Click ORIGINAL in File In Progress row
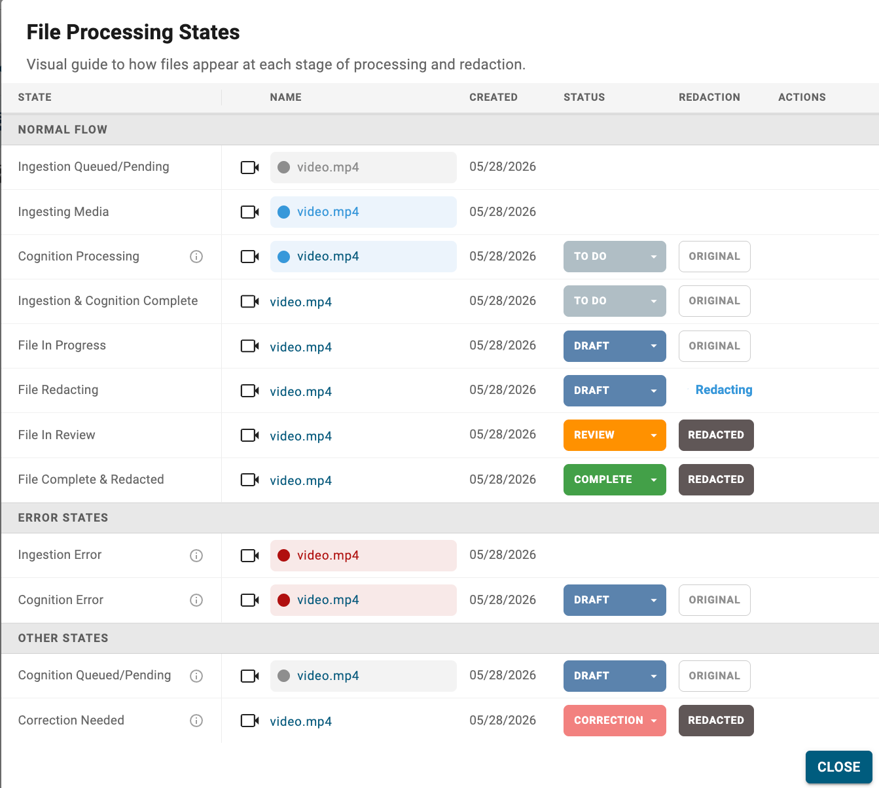The image size is (879, 788). [x=714, y=346]
